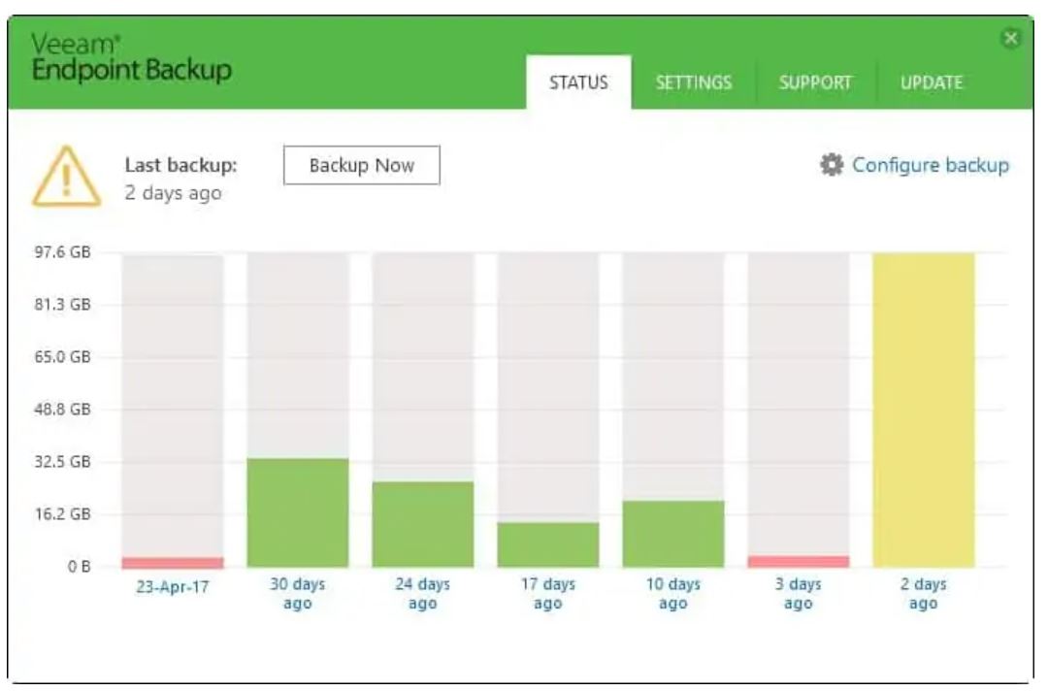Click the Configure backup gear icon
This screenshot has height=691, width=1048.
coord(832,166)
